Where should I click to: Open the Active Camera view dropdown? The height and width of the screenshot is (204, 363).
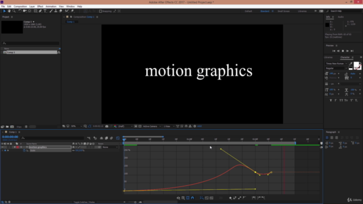tap(152, 126)
